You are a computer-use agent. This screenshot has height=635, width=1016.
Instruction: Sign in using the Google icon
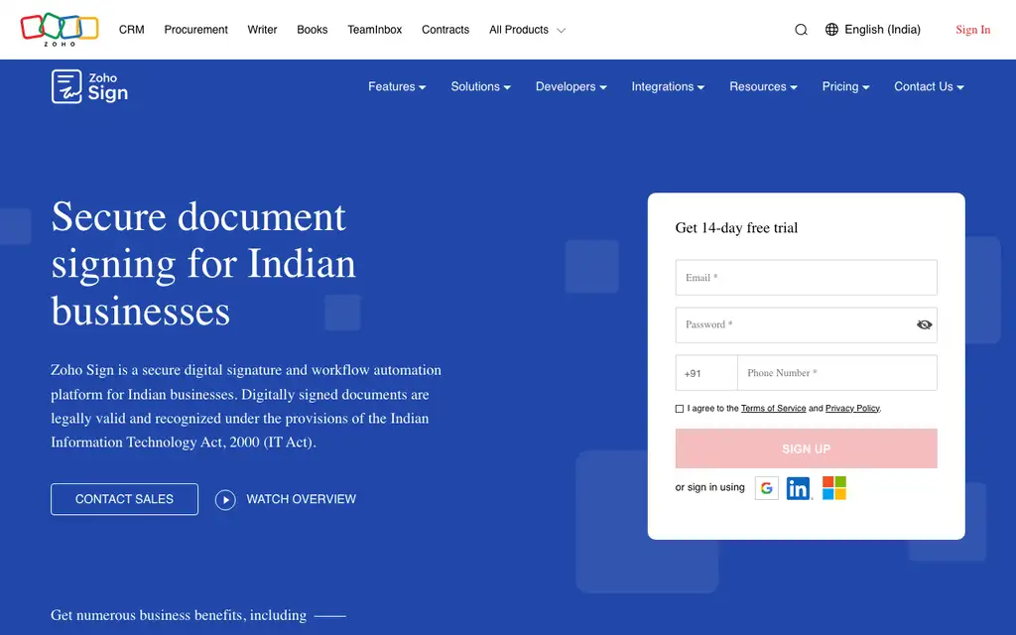(767, 488)
